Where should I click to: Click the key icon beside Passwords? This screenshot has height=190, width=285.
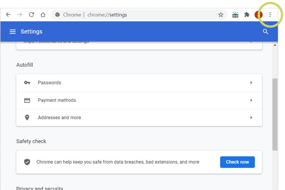27,83
